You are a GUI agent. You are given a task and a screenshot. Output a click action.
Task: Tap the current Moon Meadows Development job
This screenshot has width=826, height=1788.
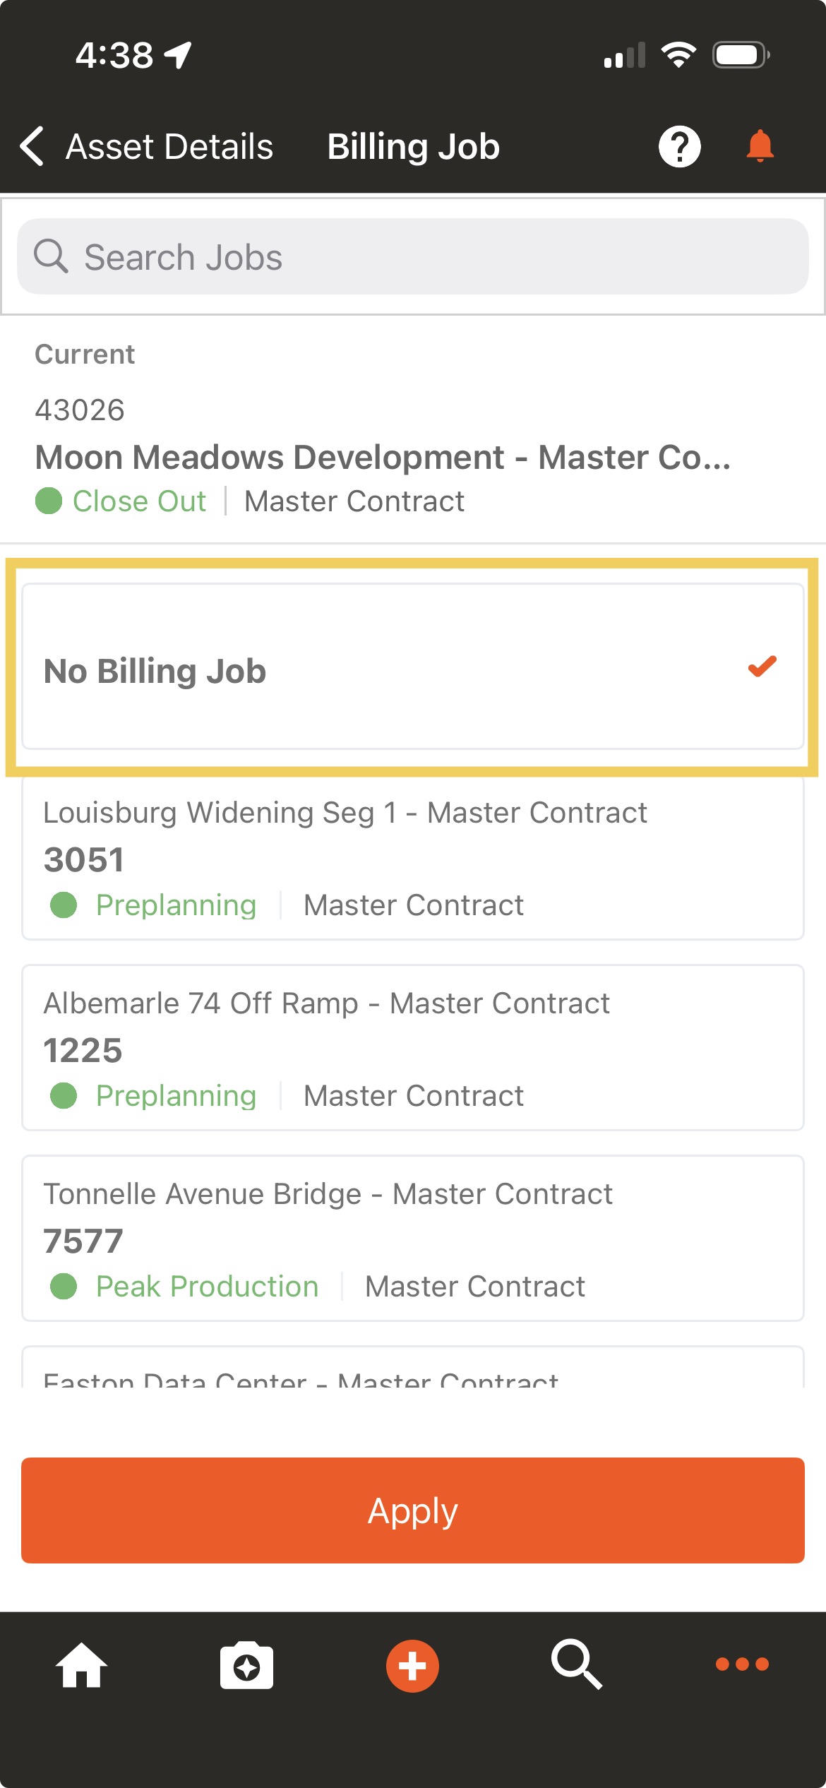click(413, 455)
